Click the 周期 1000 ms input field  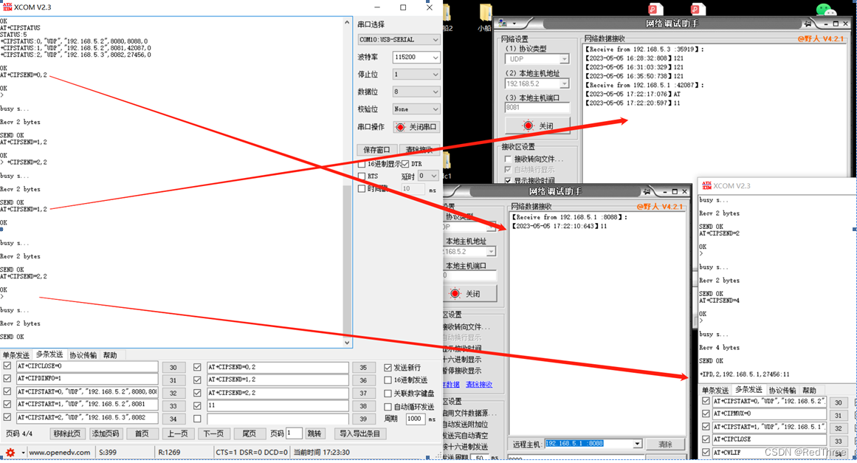(416, 419)
